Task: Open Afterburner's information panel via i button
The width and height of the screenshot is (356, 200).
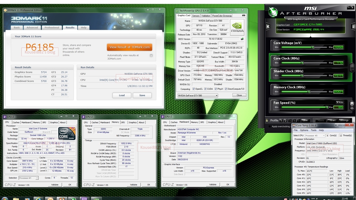Action: pos(353,26)
